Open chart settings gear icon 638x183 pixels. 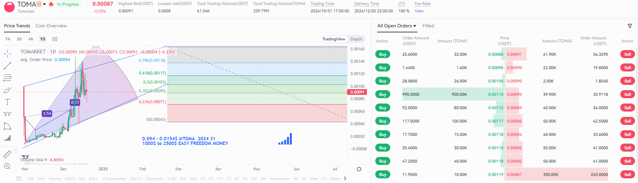(359, 169)
